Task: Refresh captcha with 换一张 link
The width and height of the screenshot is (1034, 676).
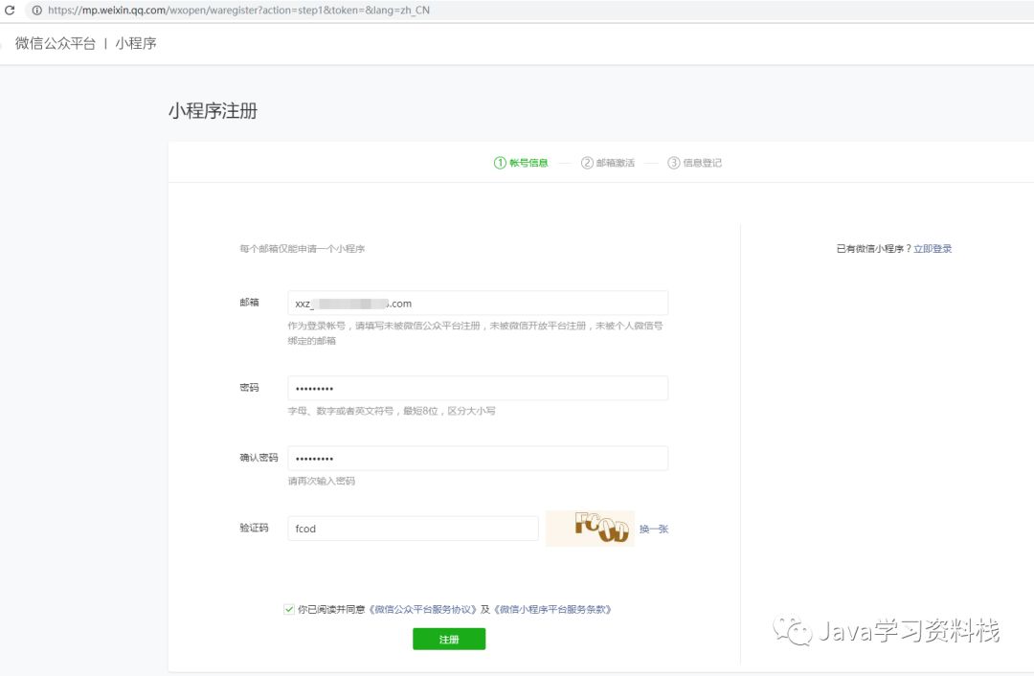Action: [654, 529]
